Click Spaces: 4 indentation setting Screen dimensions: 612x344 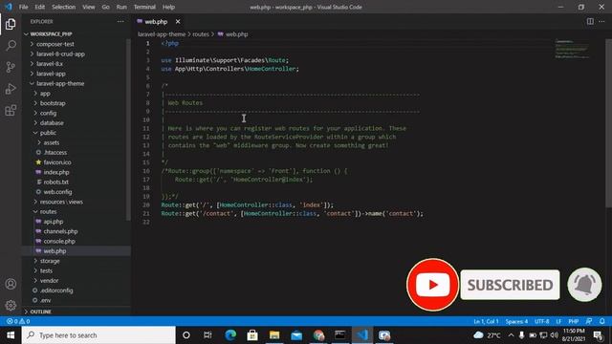(516, 321)
